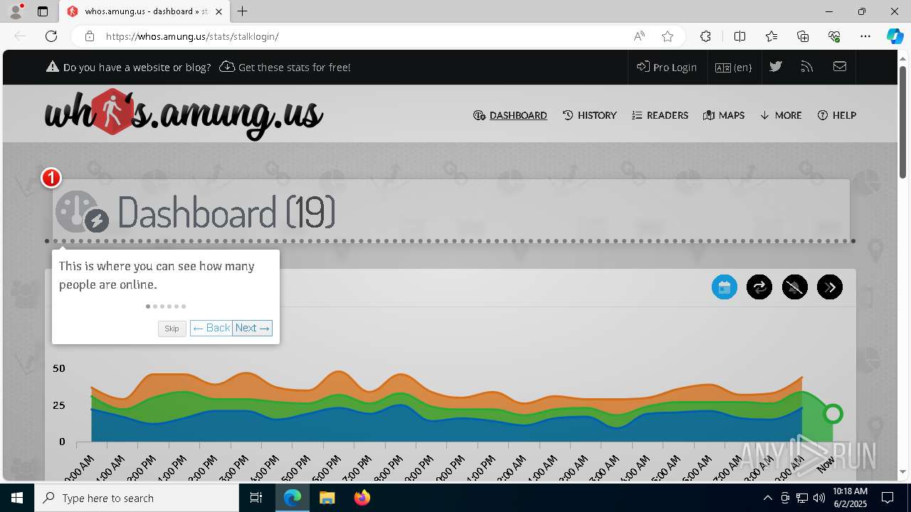Open the favorites list icon
Screen dimensions: 911x512
pos(772,36)
